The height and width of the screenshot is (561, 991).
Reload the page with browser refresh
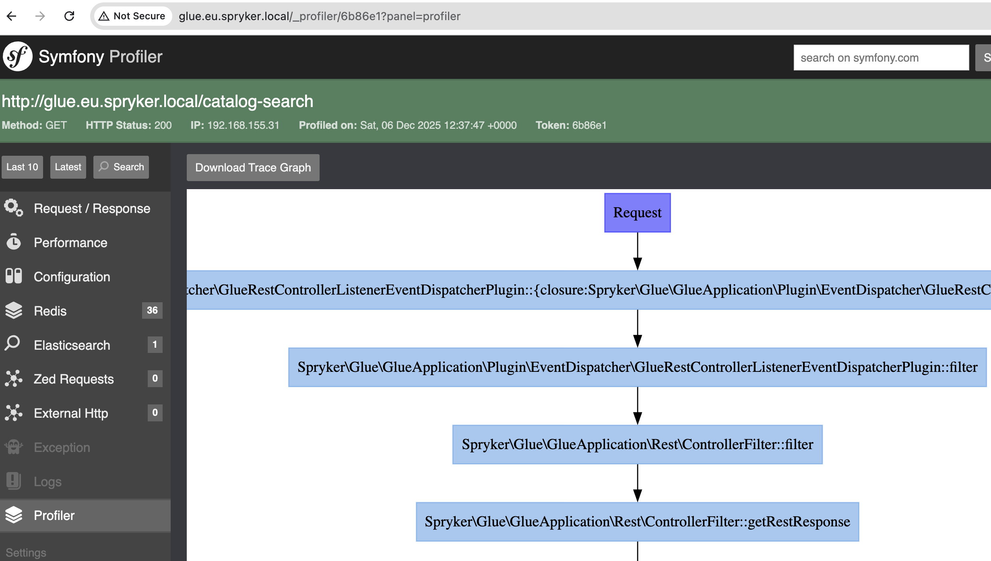tap(69, 16)
